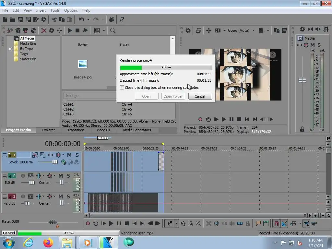Click the Remove selected media red X icon
This screenshot has width=332, height=249.
44,30
